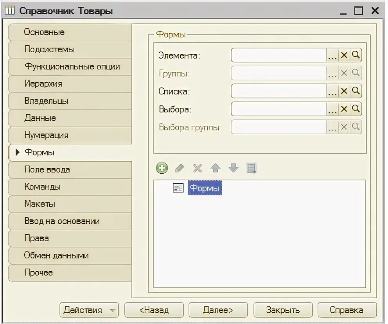The height and width of the screenshot is (324, 388).
Task: Click the Далее> button
Action: (x=218, y=310)
